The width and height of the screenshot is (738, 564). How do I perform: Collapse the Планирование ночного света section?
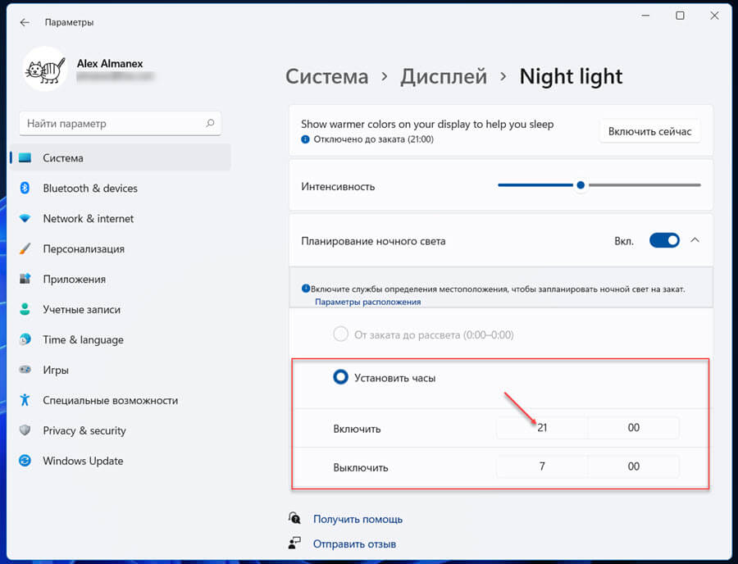(x=695, y=240)
